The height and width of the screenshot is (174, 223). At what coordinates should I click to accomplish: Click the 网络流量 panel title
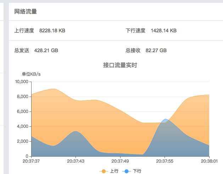[26, 12]
